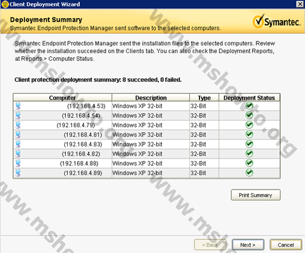Click green success checkmark for 192.168.4.89

click(249, 173)
